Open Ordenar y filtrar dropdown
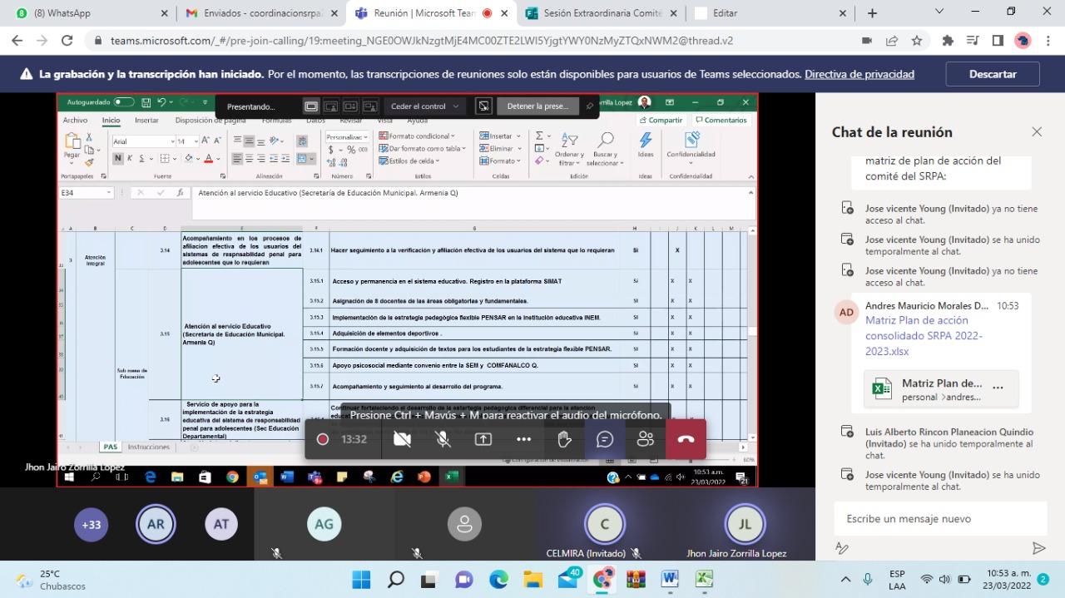The width and height of the screenshot is (1065, 598). [569, 150]
